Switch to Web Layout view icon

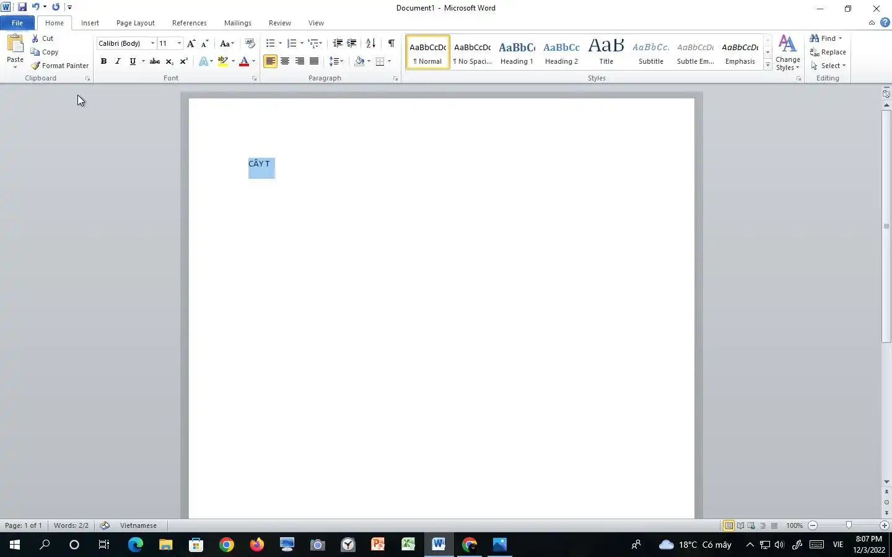(751, 525)
